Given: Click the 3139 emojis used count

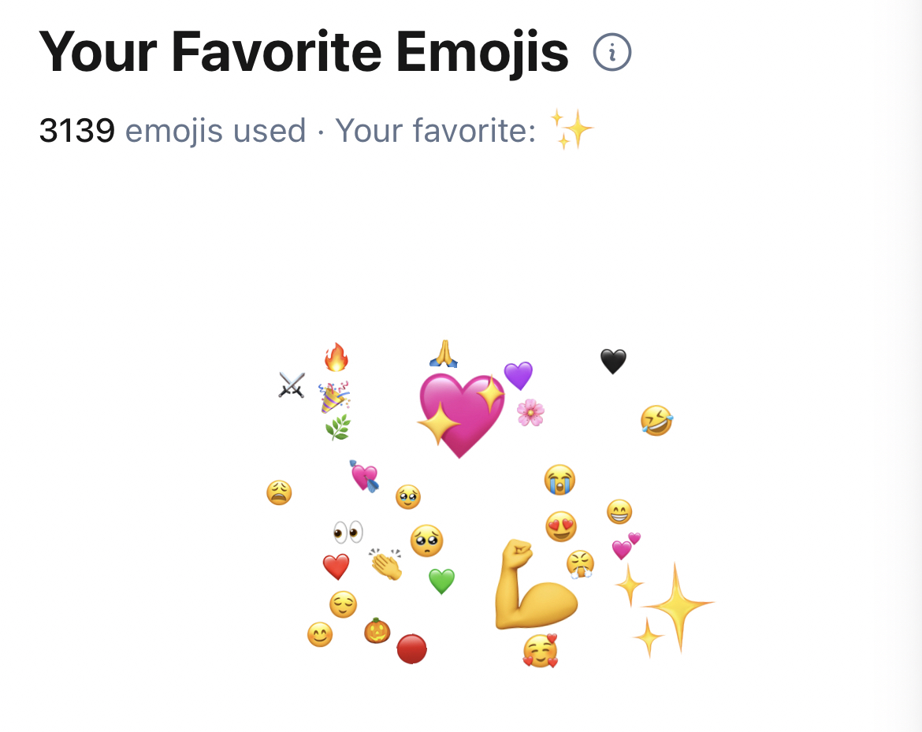Looking at the screenshot, I should tap(77, 130).
